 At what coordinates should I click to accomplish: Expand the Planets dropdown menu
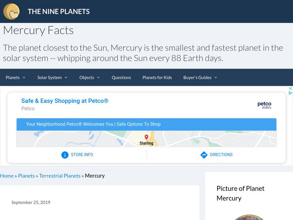15,77
